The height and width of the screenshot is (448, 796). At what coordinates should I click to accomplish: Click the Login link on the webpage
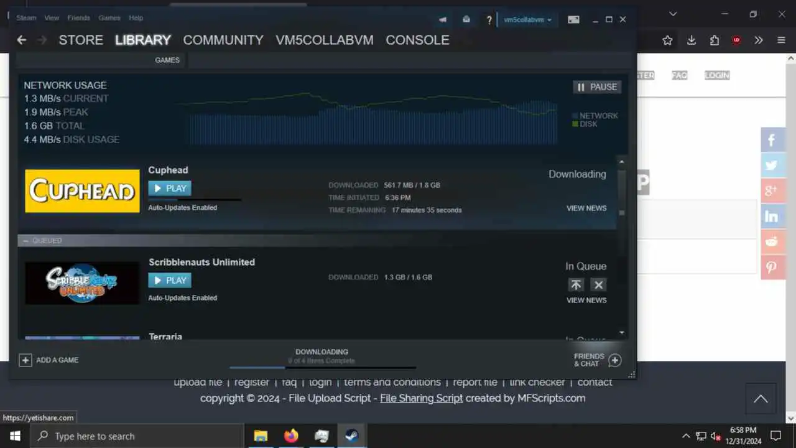click(716, 75)
